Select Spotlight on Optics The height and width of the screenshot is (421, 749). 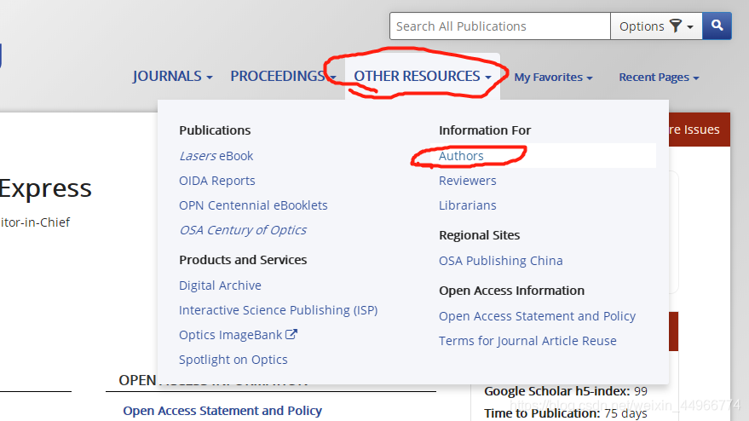click(233, 360)
